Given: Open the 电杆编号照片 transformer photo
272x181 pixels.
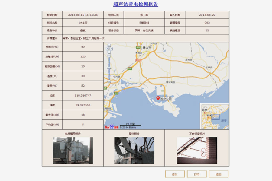Looking at the screenshot, I should 73,150.
